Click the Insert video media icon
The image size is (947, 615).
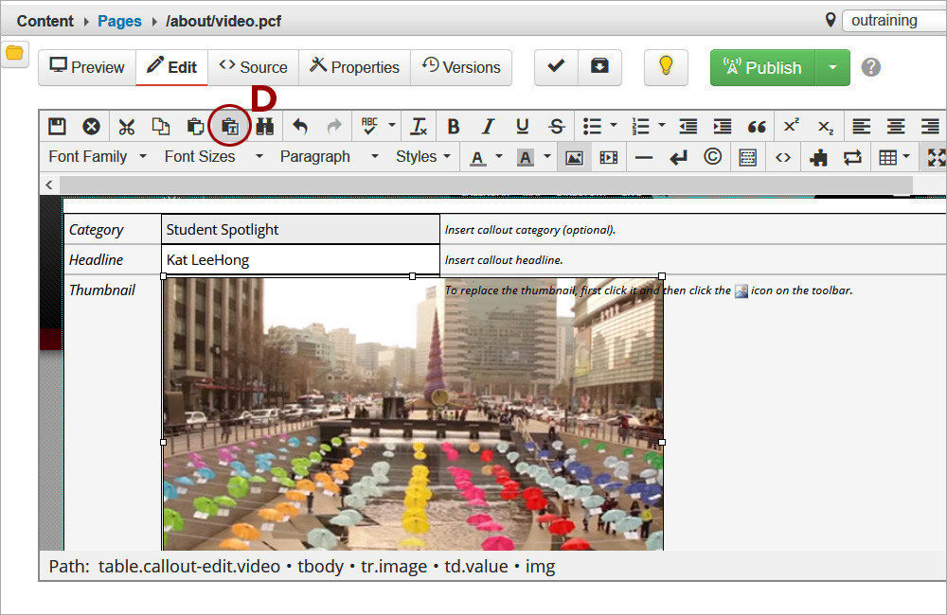608,157
